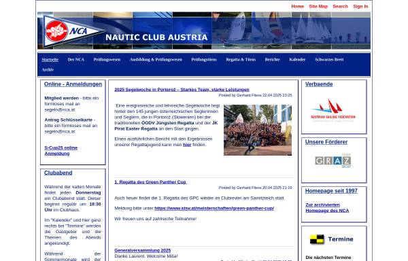Open Zur archivierten Homepage des NCA
Image resolution: width=408 pixels, height=261 pixels.
[x=327, y=208]
